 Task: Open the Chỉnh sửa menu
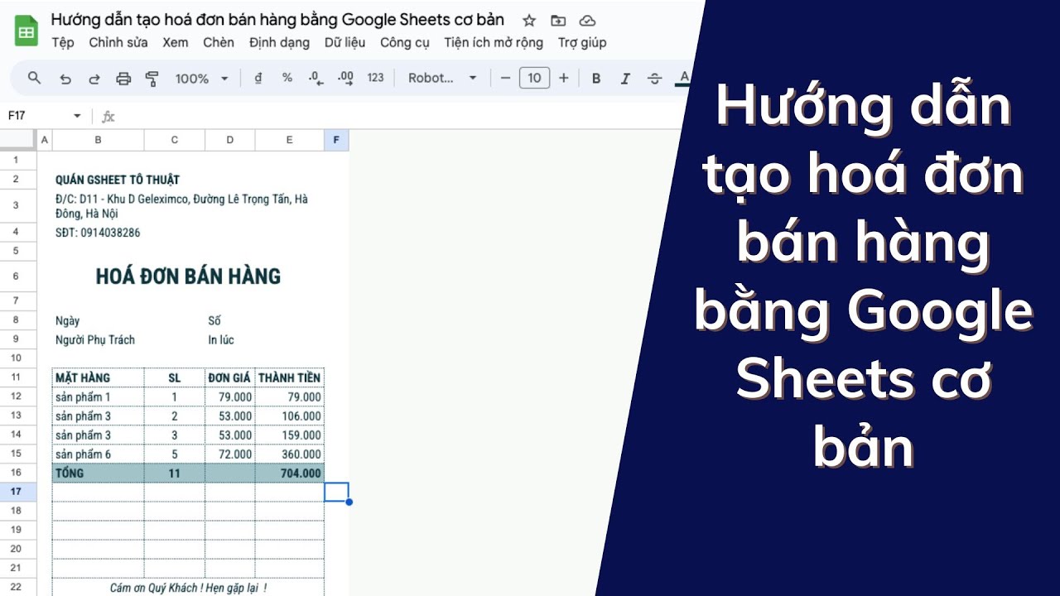pos(118,42)
